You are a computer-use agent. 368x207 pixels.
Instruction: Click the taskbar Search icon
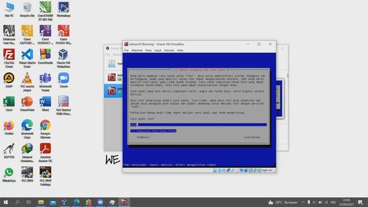(x=17, y=202)
